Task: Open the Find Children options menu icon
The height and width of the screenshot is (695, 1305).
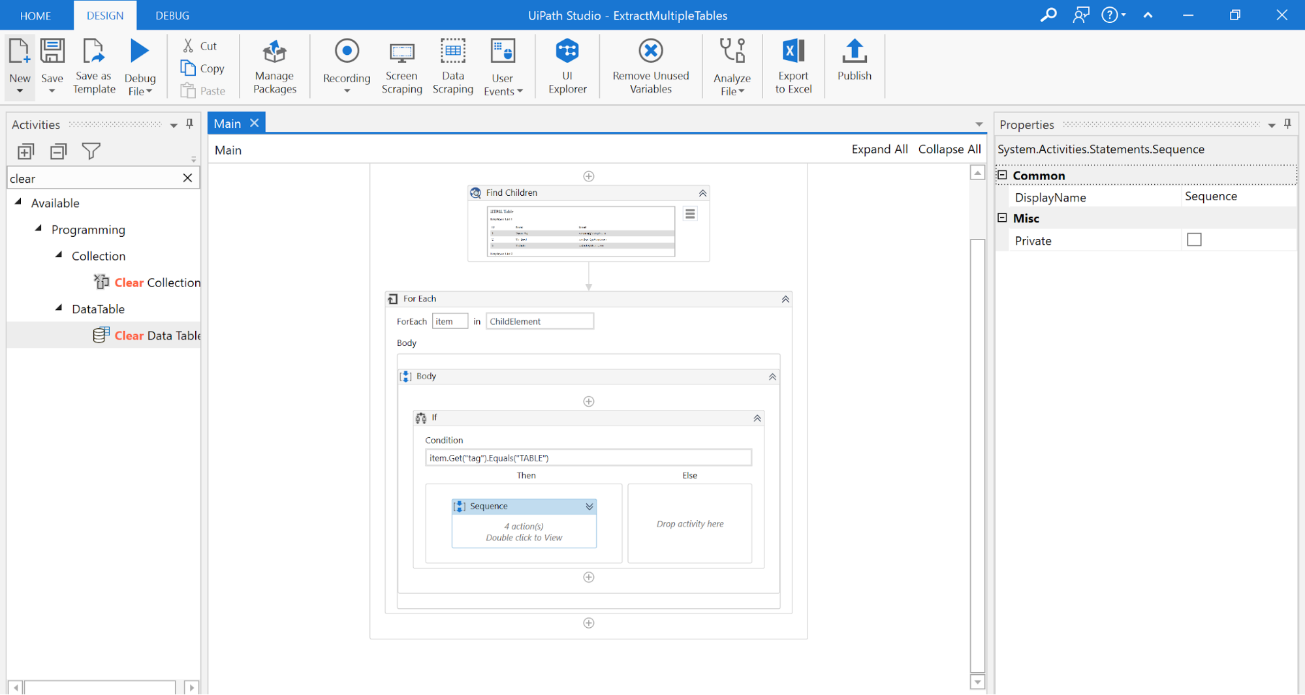Action: [x=690, y=214]
